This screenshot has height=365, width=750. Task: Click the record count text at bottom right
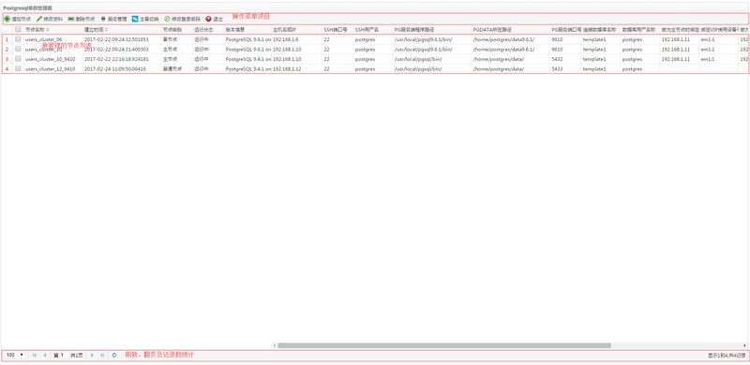(727, 356)
